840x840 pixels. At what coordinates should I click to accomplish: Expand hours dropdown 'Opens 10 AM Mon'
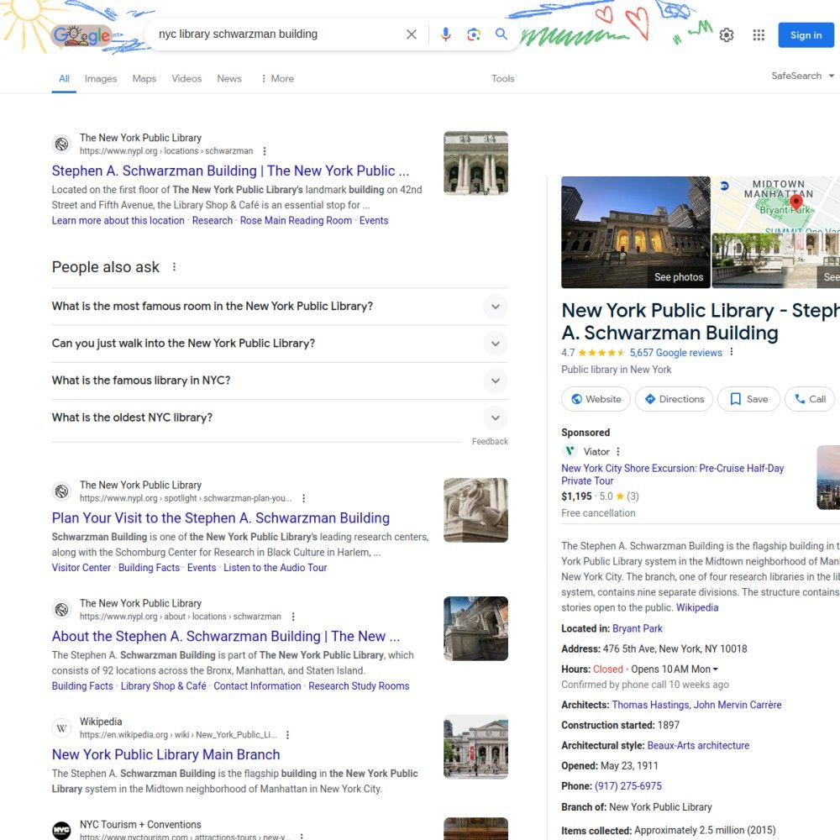coord(675,669)
